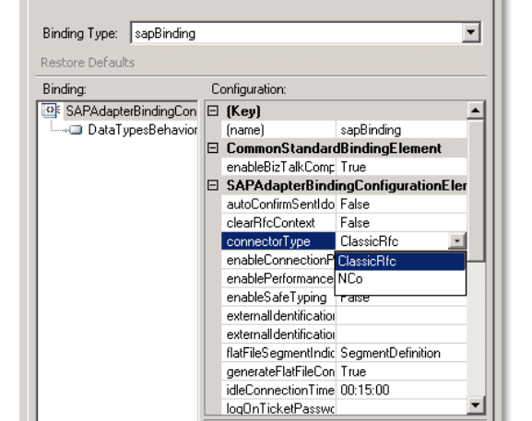Click the Restore Defaults link
The width and height of the screenshot is (532, 421).
(x=88, y=63)
